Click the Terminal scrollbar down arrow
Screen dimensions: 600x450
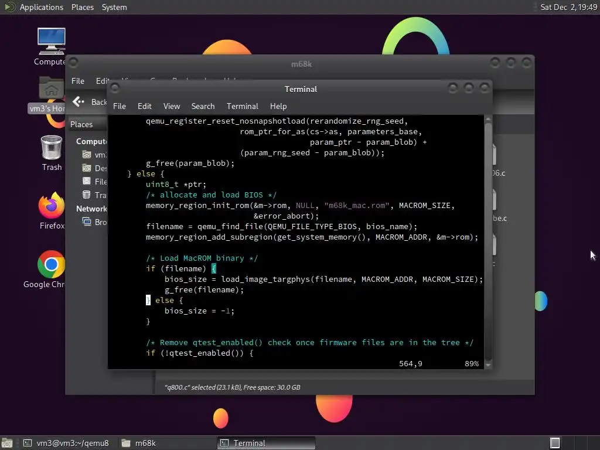[488, 365]
